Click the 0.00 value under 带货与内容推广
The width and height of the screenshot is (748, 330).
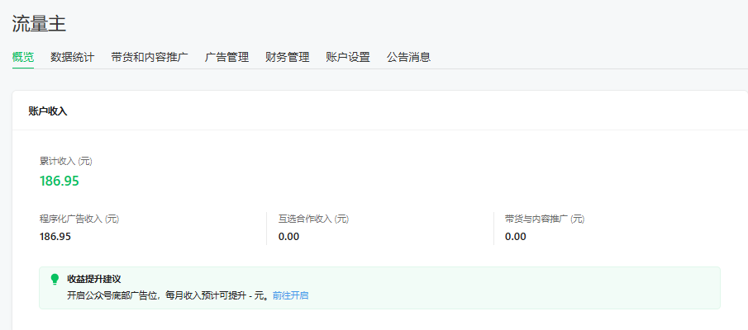(516, 237)
